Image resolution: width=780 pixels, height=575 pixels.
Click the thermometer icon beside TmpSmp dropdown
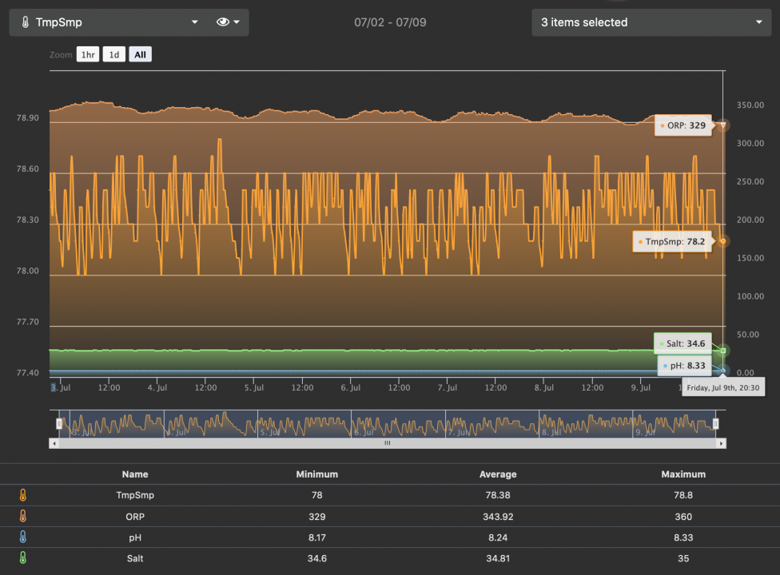point(24,22)
